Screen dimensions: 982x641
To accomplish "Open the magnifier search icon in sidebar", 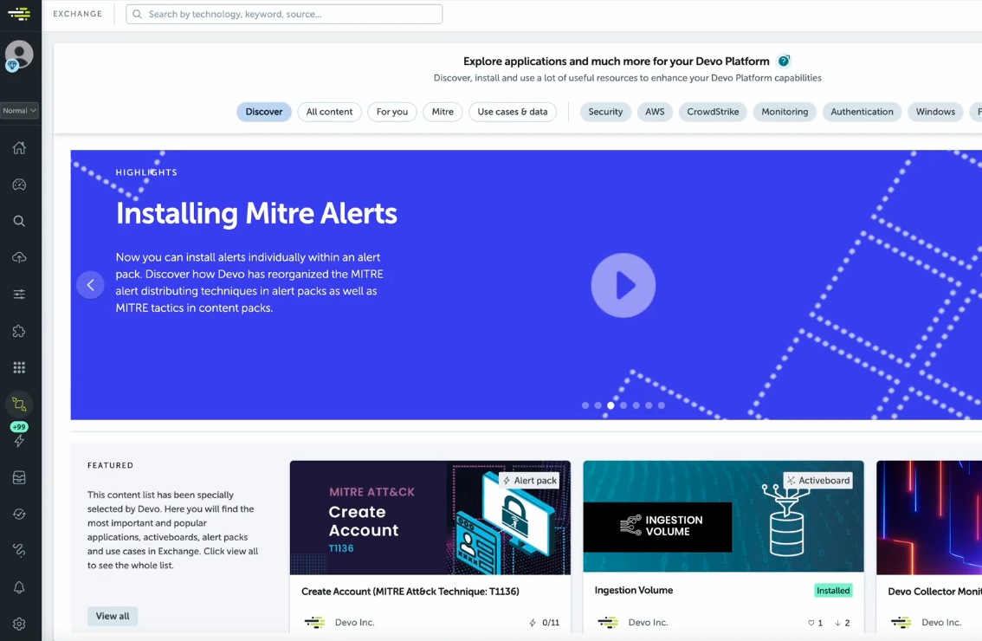I will (19, 222).
